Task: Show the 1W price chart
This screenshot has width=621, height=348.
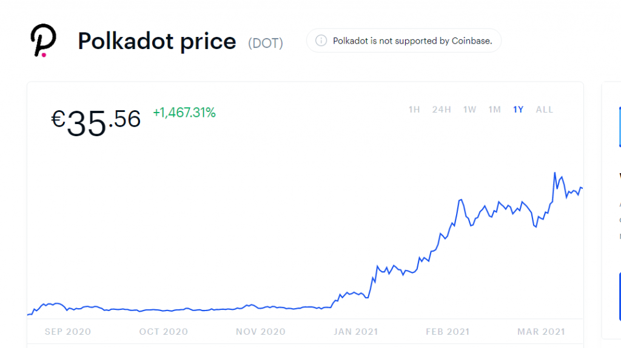Action: click(469, 110)
